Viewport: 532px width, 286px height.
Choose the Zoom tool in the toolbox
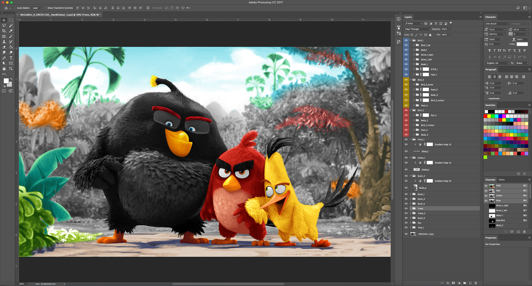(11, 69)
